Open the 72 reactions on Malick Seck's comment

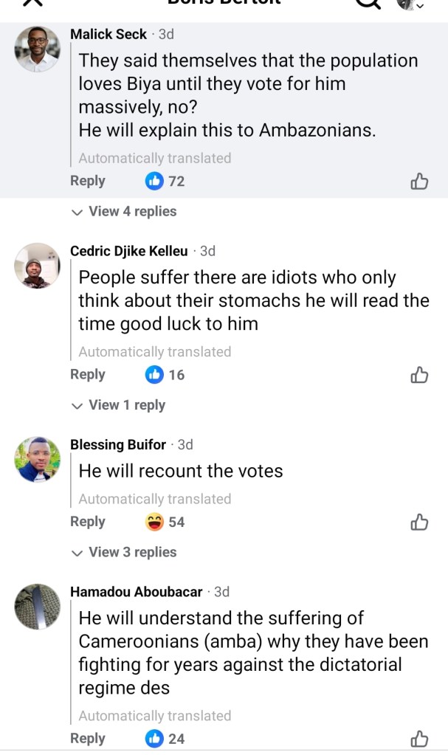coord(166,181)
